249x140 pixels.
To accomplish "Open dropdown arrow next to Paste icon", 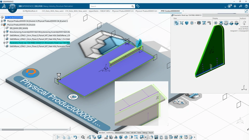I will pyautogui.click(x=72, y=137).
